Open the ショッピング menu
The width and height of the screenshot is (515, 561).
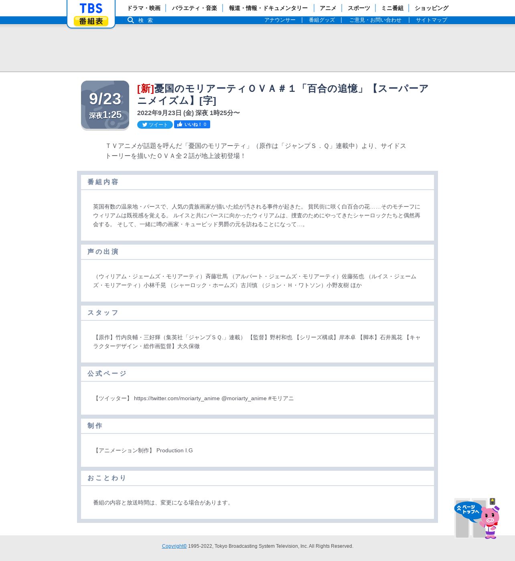pyautogui.click(x=432, y=8)
